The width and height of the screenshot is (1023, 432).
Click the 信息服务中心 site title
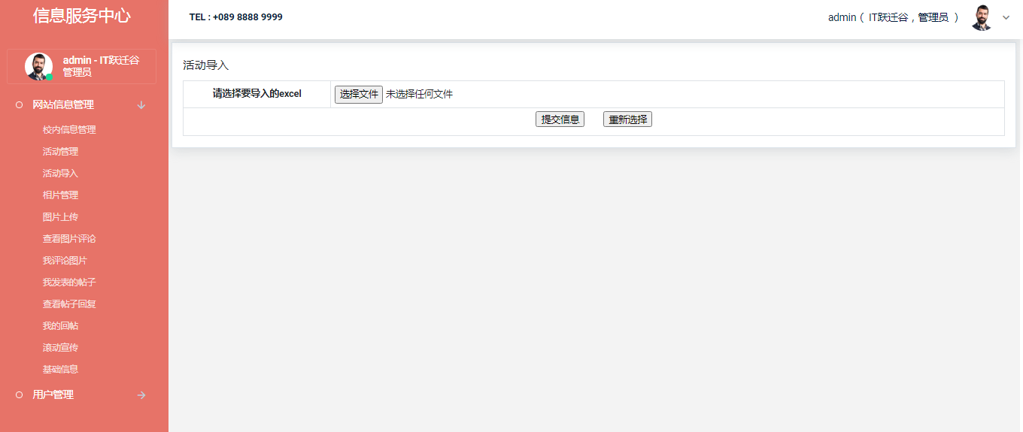(x=82, y=16)
